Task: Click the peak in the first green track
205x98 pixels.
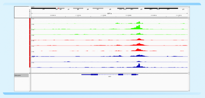Action: coord(139,22)
